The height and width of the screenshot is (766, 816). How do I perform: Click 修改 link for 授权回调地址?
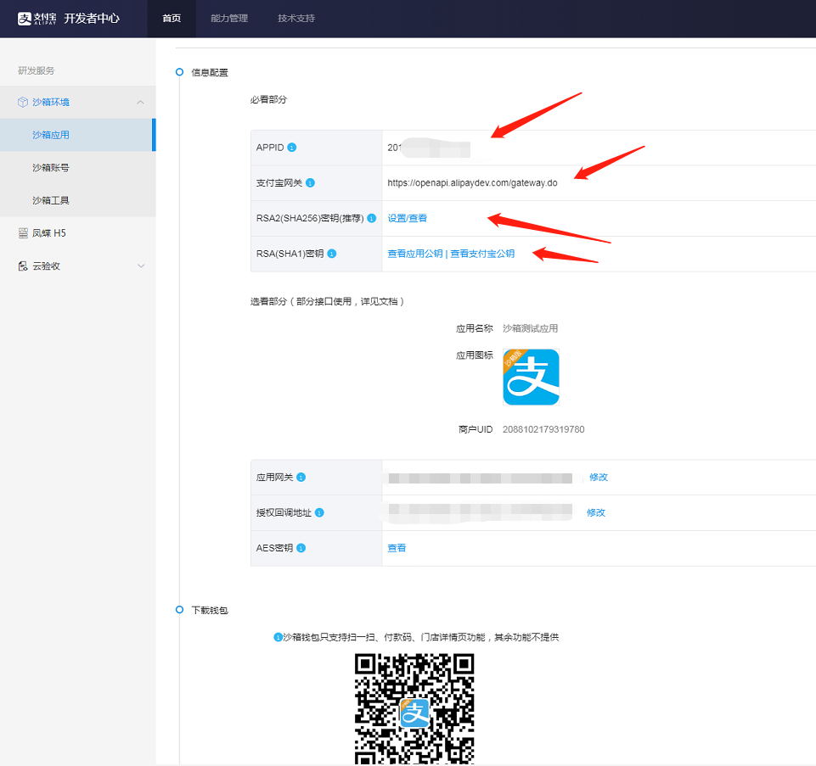coord(596,512)
